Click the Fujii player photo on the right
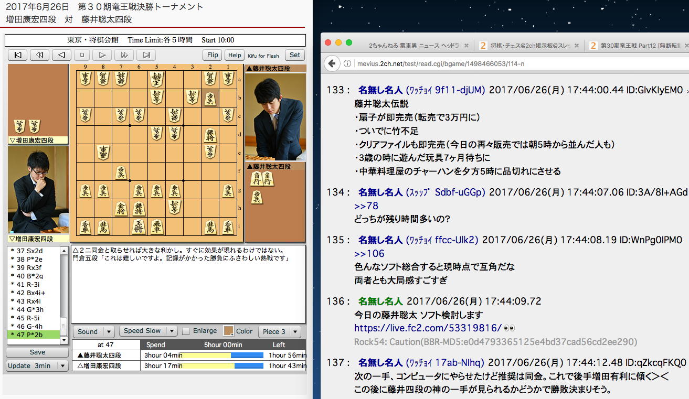This screenshot has width=689, height=399. click(275, 117)
